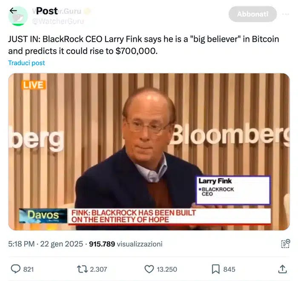The image size is (298, 281).
Task: Click the 13.250 likes count
Action: click(x=167, y=270)
